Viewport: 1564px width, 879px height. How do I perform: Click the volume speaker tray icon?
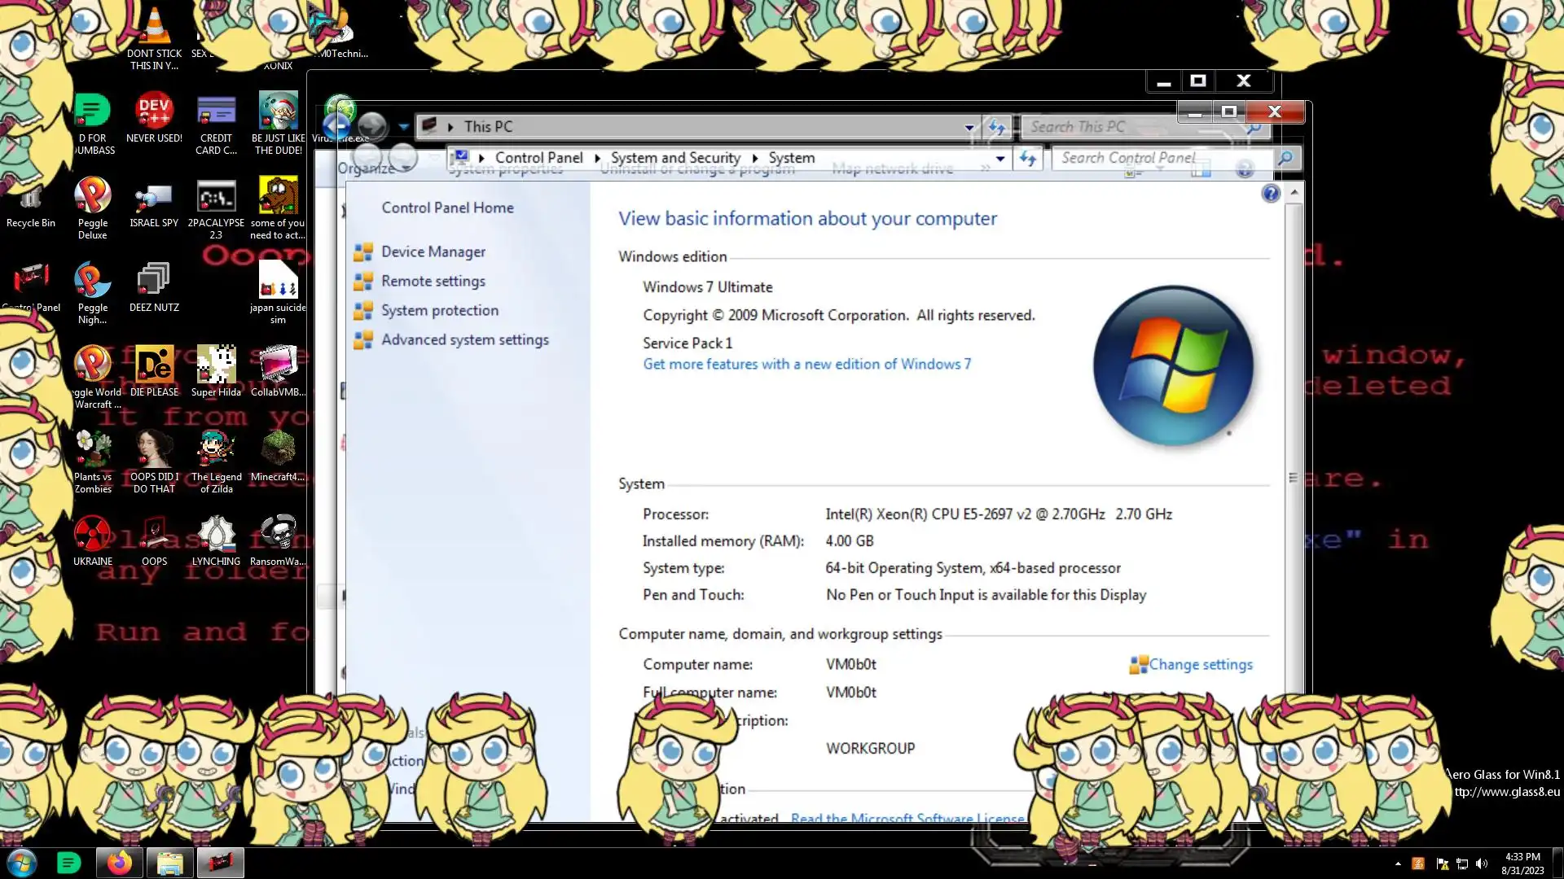pyautogui.click(x=1482, y=864)
